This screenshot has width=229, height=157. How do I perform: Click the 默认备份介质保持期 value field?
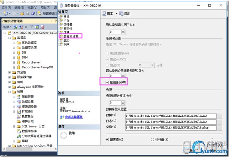116,76
